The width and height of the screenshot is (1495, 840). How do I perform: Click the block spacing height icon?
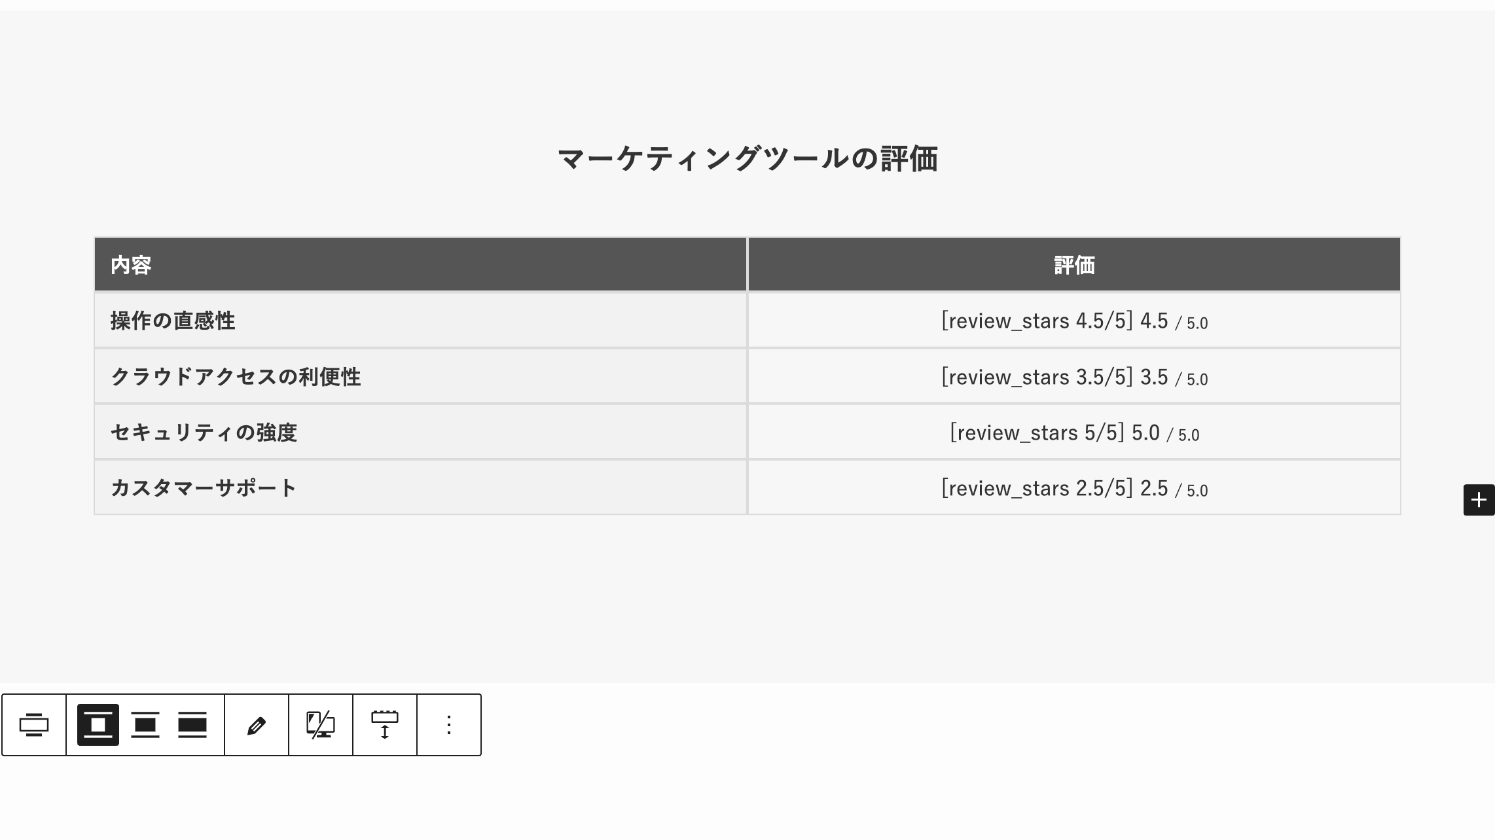385,725
